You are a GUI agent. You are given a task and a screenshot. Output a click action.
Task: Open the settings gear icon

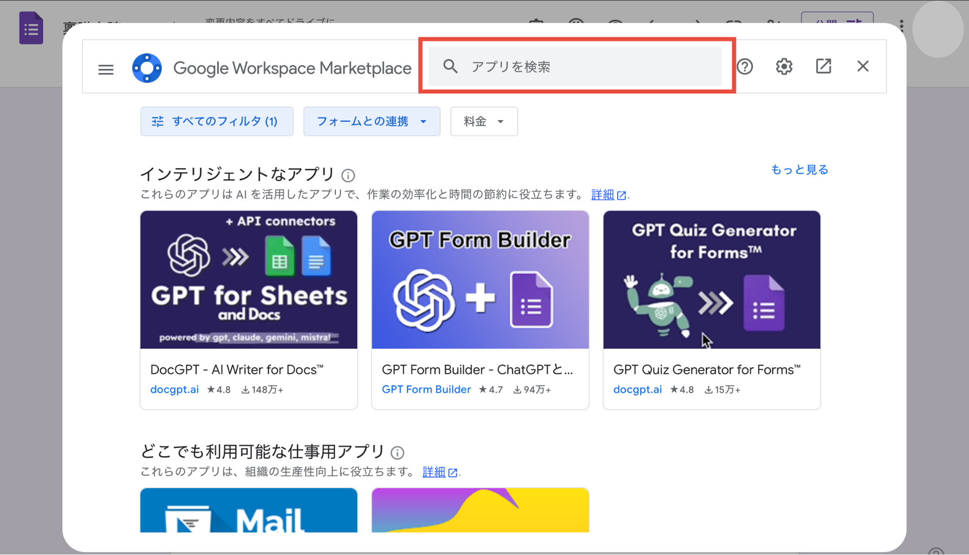tap(784, 66)
